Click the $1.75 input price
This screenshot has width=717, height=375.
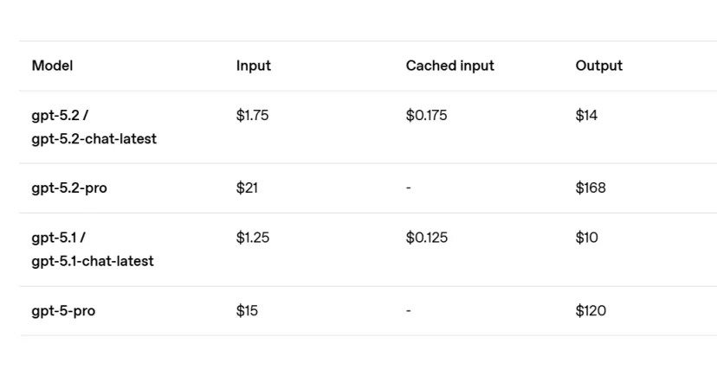click(252, 115)
